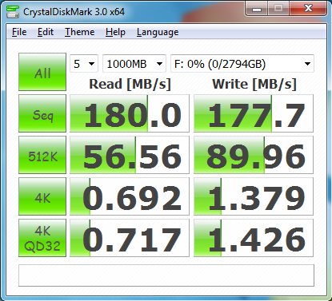
Task: Click the CrystalDiskMark title bar app icon
Action: (x=13, y=12)
